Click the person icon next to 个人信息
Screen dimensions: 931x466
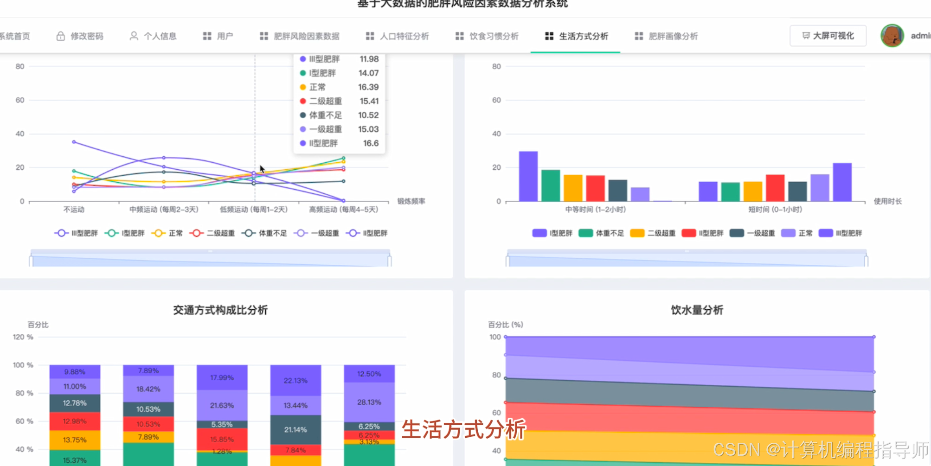click(x=134, y=36)
